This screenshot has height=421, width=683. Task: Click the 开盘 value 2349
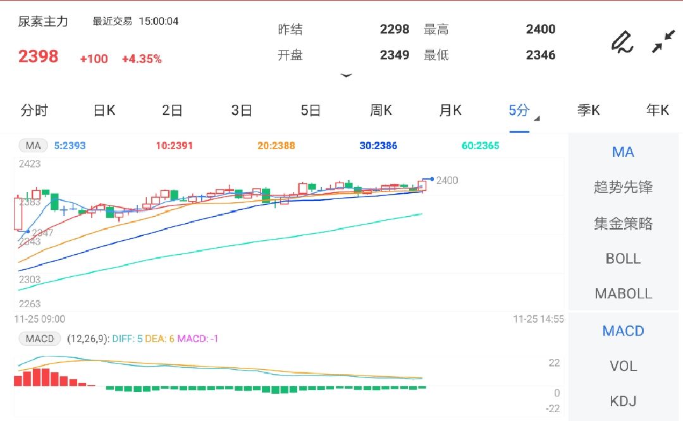click(394, 55)
